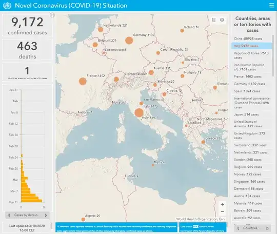Click Italy case bubble on map

(139, 112)
